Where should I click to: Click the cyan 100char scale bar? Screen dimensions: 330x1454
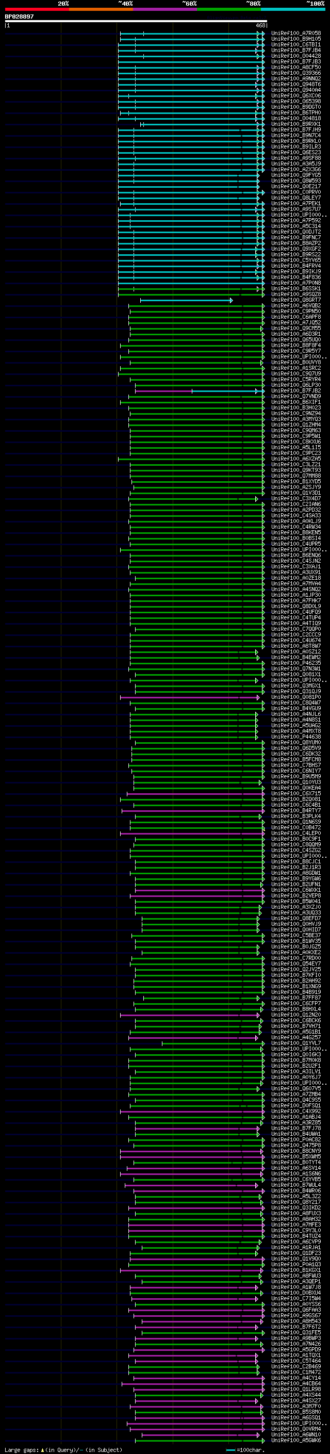[x=230, y=1450]
